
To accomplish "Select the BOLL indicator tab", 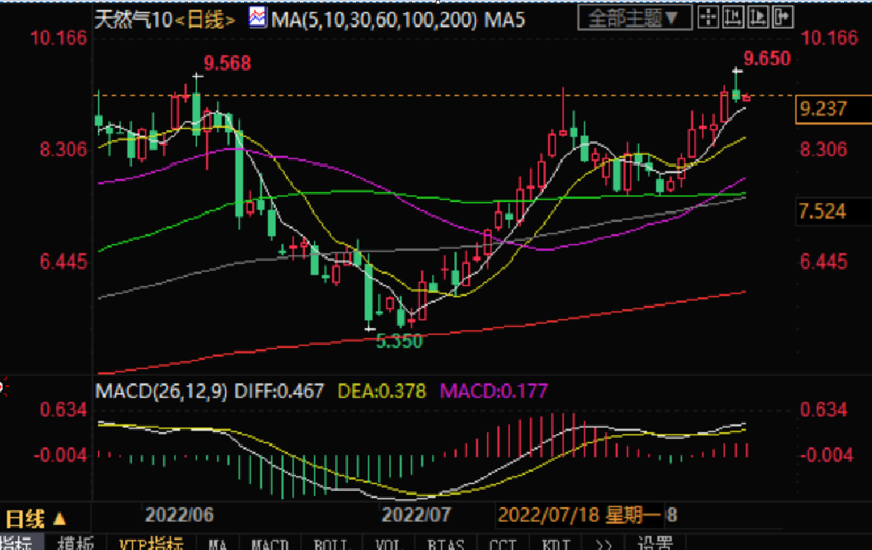I will tap(331, 543).
